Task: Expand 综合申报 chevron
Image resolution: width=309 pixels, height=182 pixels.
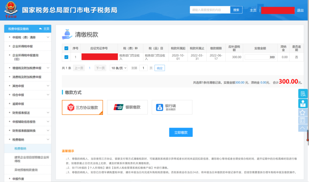Action: (x=48, y=95)
